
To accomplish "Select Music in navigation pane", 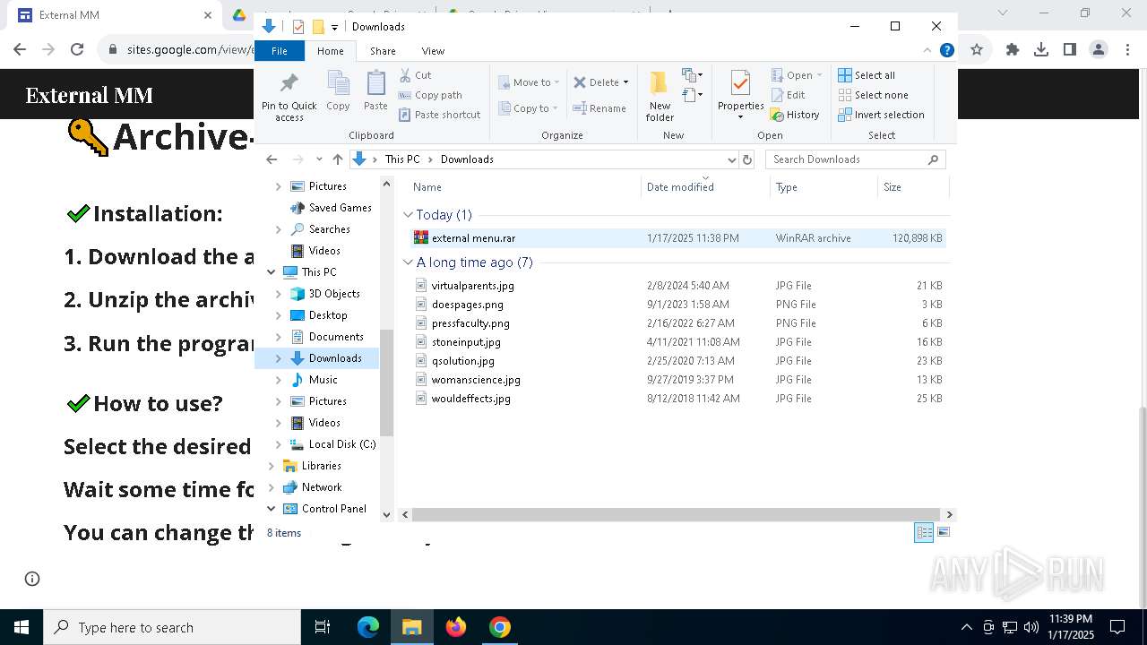I will pyautogui.click(x=314, y=380).
